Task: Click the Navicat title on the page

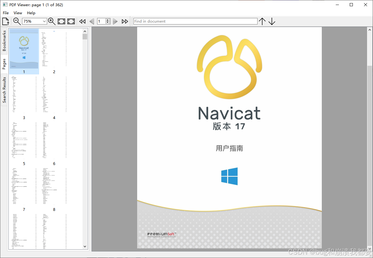Action: pos(229,113)
